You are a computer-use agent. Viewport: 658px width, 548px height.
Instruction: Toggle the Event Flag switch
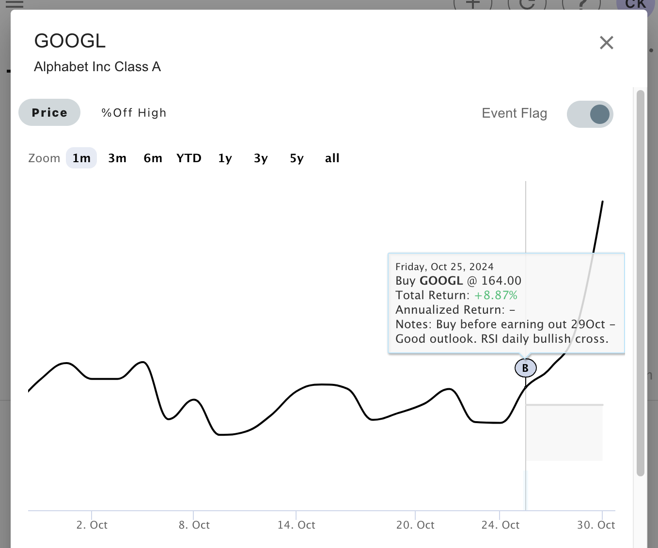590,114
